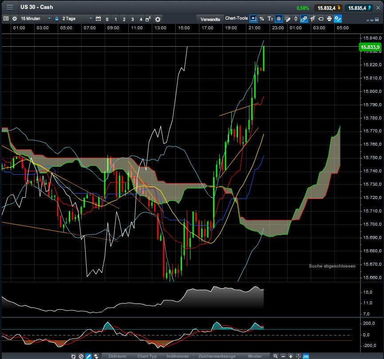The image size is (384, 359).
Task: Toggle the blue pencil draw mode icon
Action: point(88,356)
